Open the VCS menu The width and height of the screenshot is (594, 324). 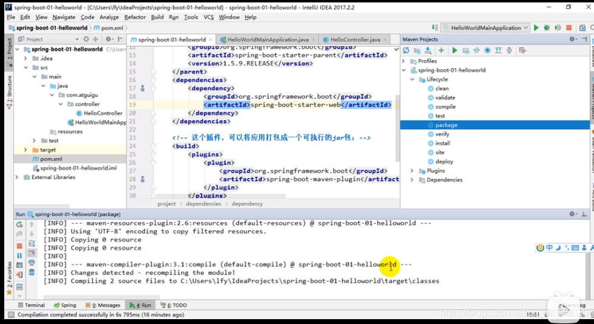[x=209, y=17]
